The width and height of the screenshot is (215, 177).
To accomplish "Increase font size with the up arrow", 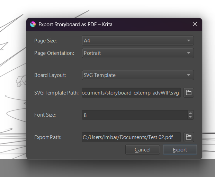I will 190,113.
